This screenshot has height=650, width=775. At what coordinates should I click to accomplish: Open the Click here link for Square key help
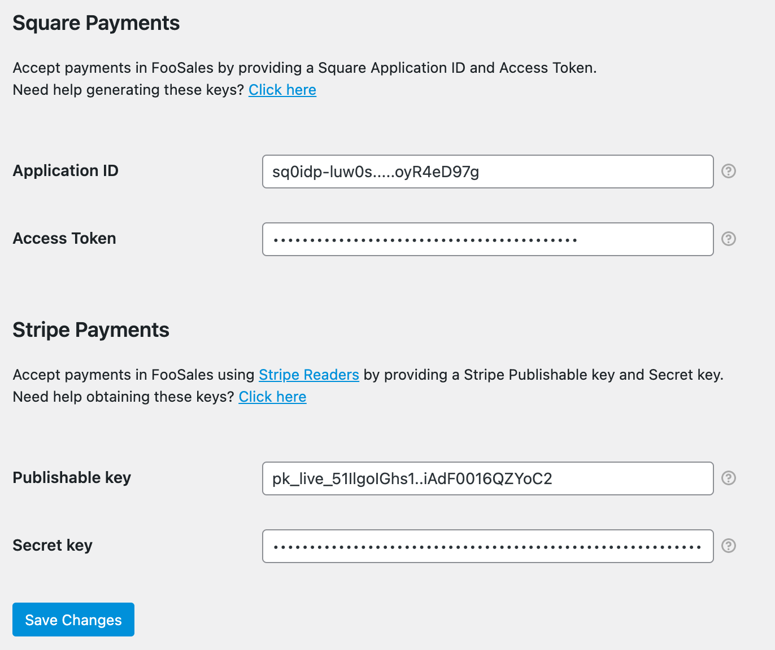click(x=282, y=90)
